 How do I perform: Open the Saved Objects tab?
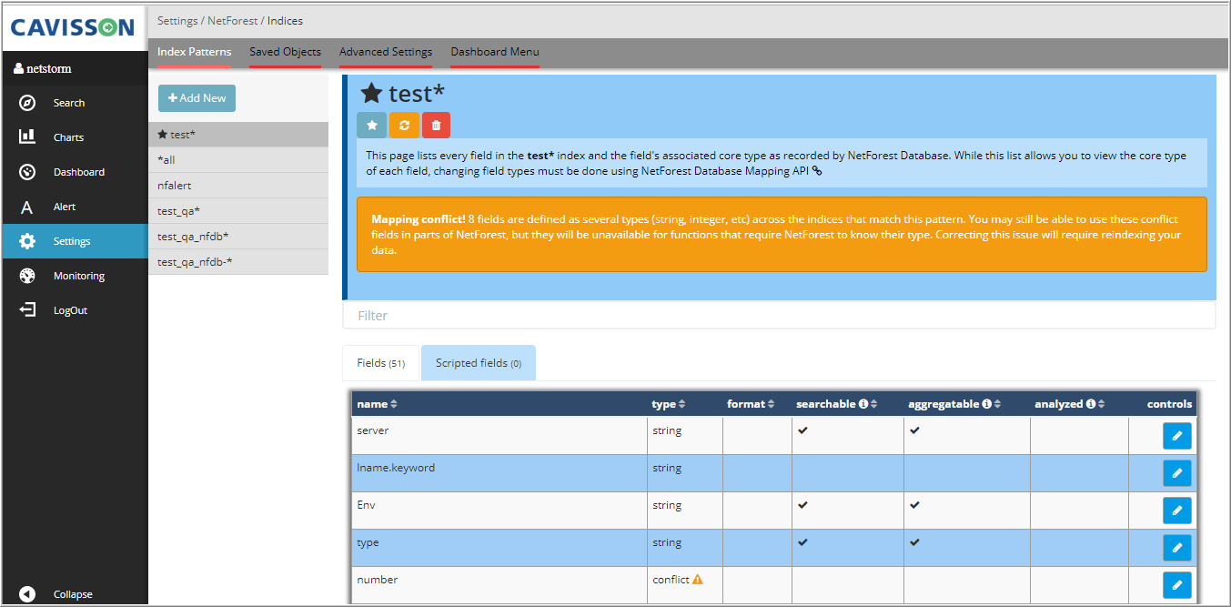coord(286,52)
